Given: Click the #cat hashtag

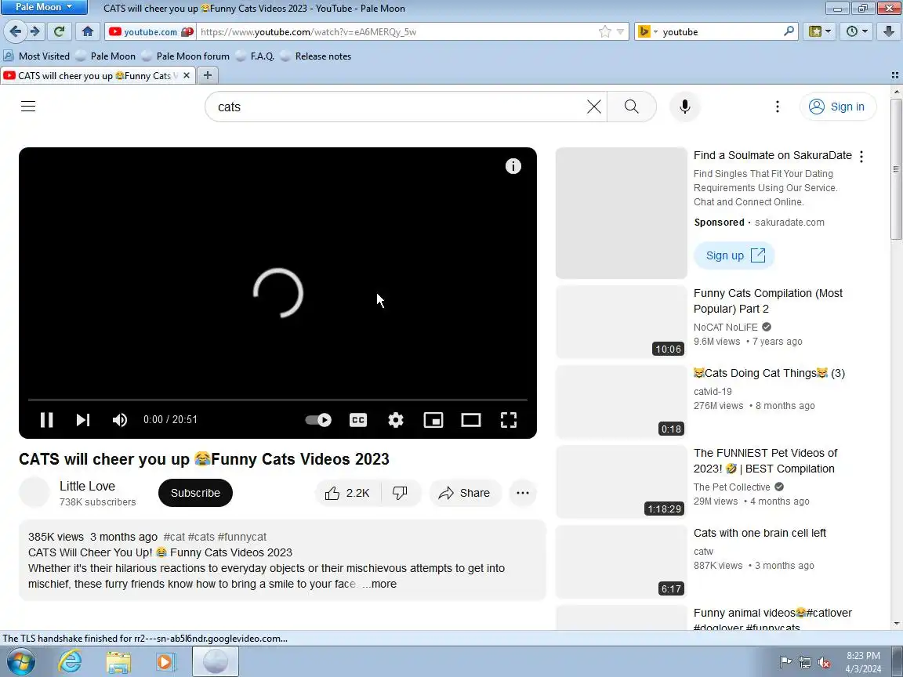Looking at the screenshot, I should (174, 537).
